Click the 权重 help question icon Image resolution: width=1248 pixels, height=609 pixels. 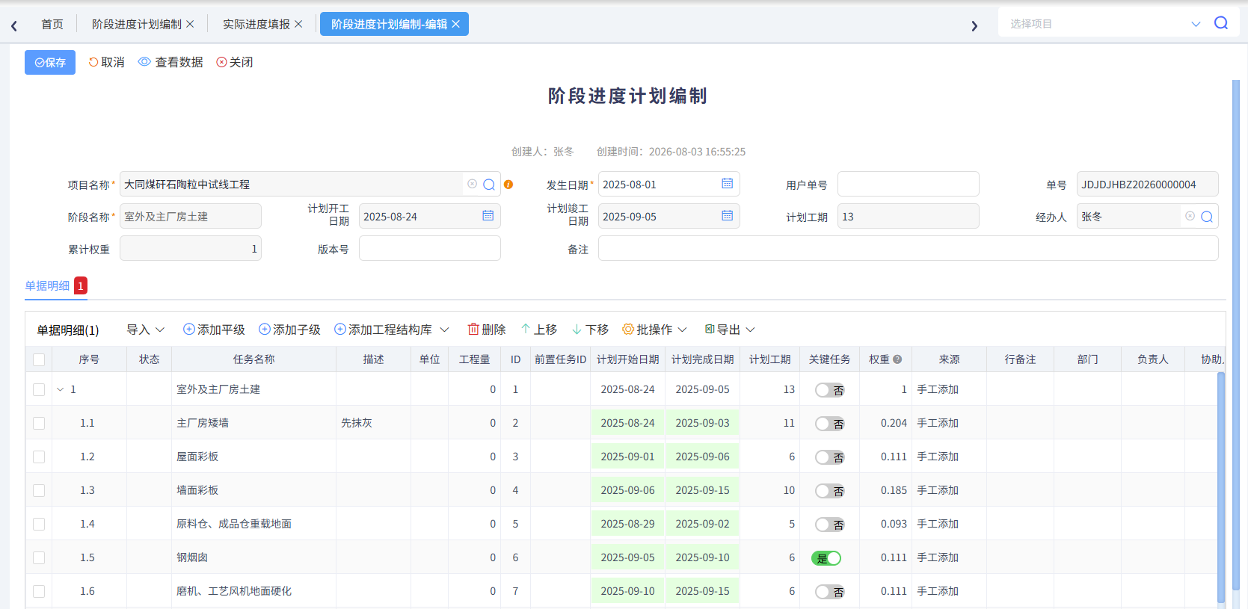(897, 359)
